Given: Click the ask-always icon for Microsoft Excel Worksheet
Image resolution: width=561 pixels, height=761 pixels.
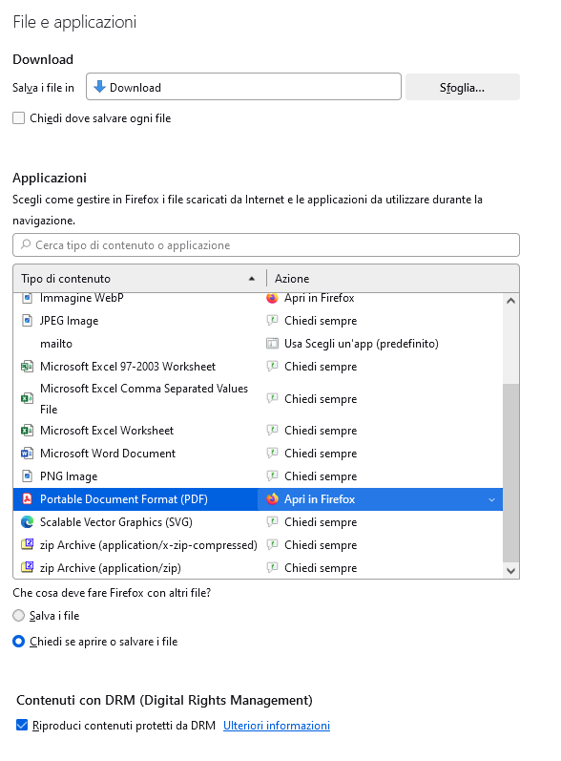Looking at the screenshot, I should point(273,430).
